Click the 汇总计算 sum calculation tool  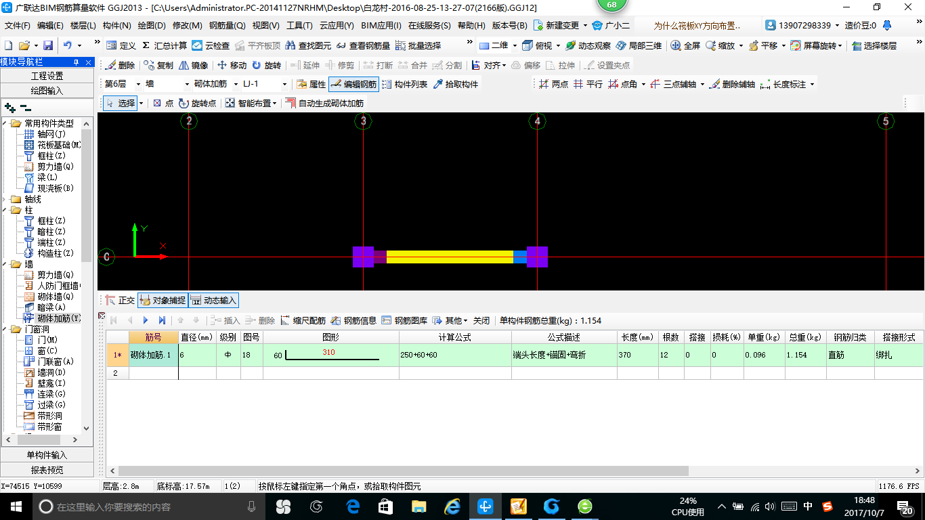pos(165,45)
